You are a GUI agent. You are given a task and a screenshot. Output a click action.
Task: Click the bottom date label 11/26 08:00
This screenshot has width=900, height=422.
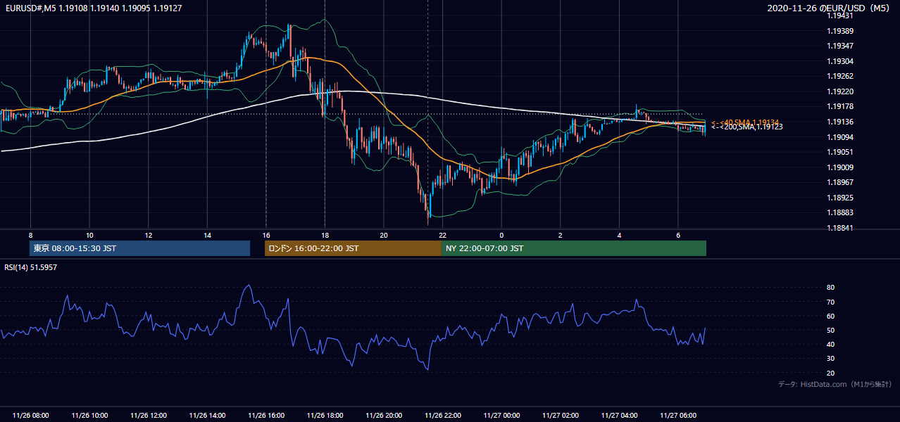click(30, 416)
